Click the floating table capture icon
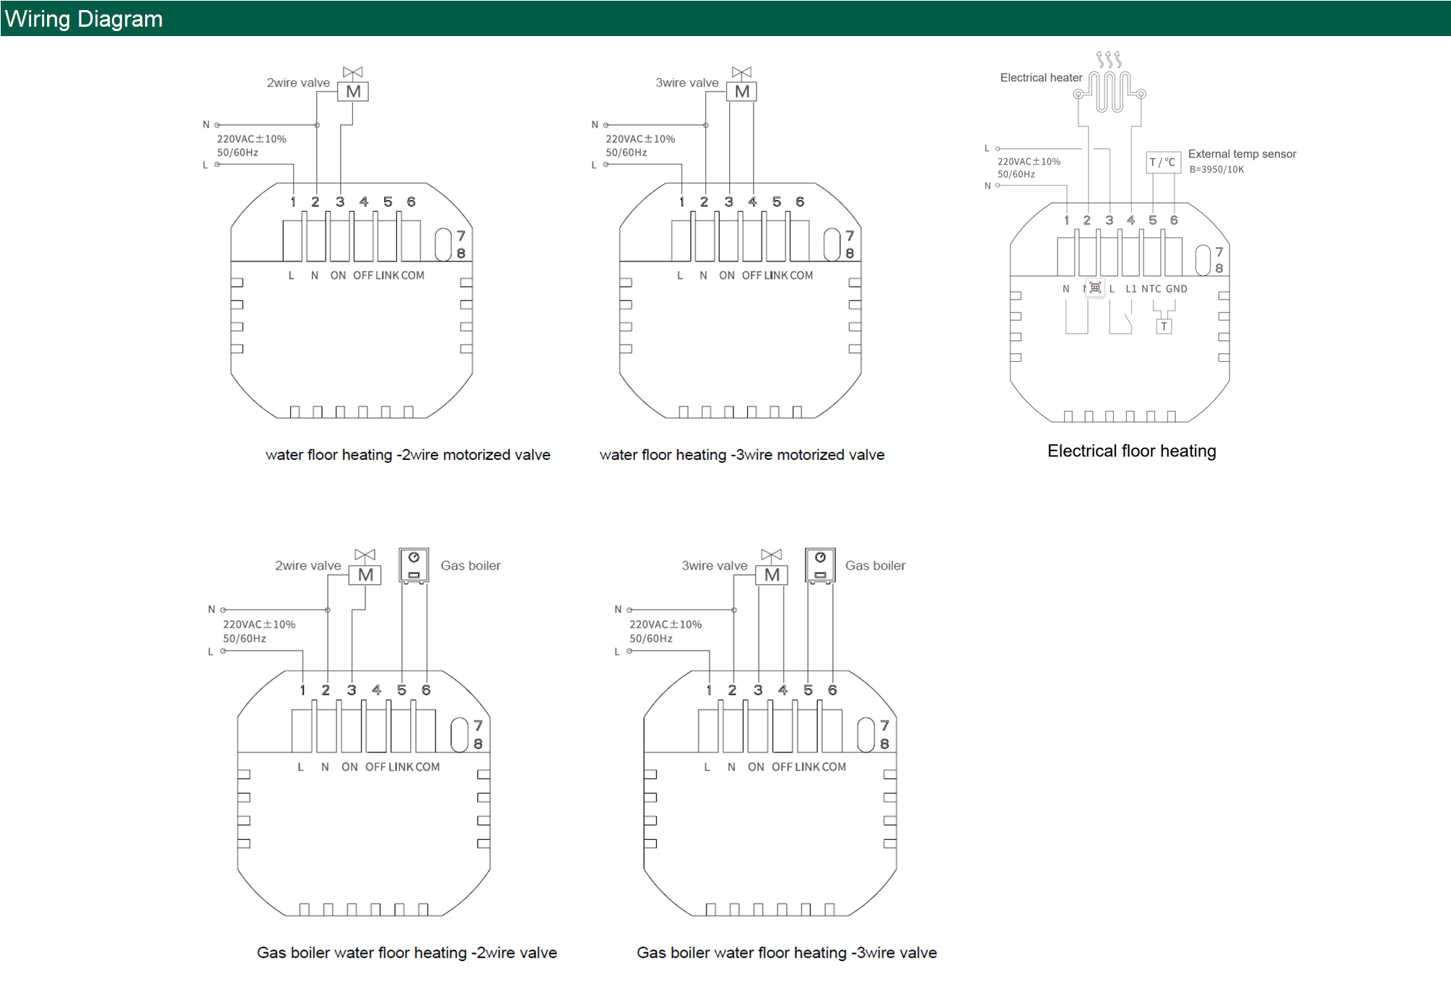Image resolution: width=1451 pixels, height=1003 pixels. [x=1095, y=288]
